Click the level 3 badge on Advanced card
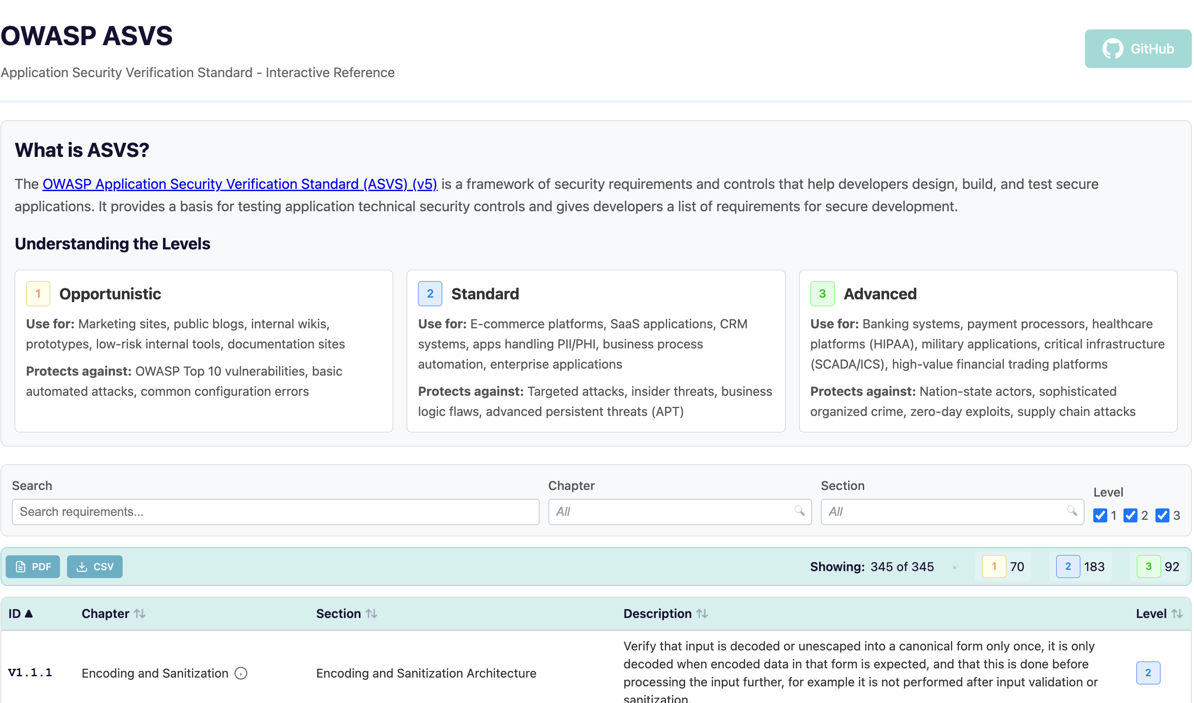This screenshot has height=703, width=1194. click(x=822, y=294)
